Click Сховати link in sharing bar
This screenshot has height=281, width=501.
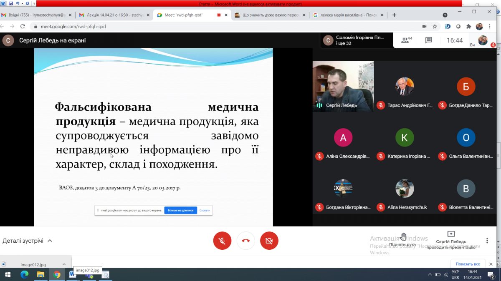pos(205,211)
